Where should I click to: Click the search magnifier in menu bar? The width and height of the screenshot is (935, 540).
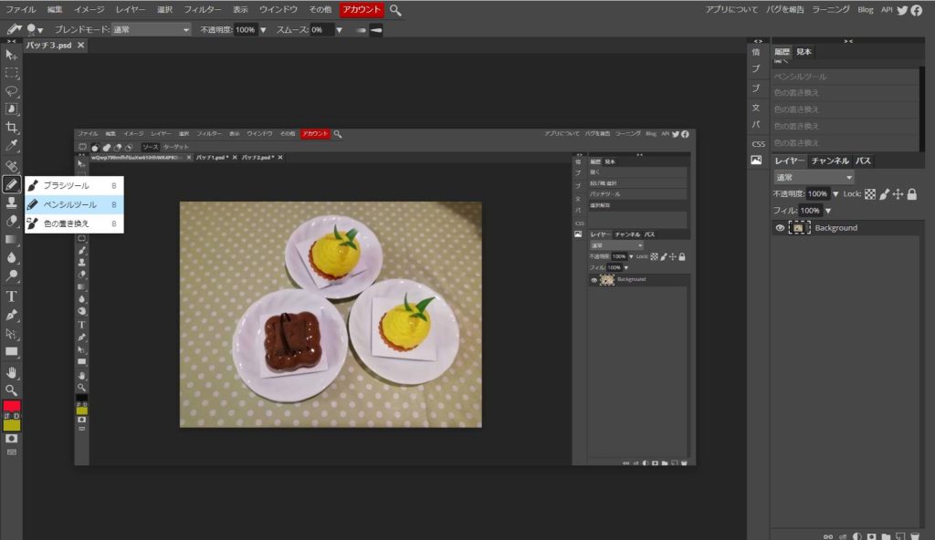pos(395,10)
